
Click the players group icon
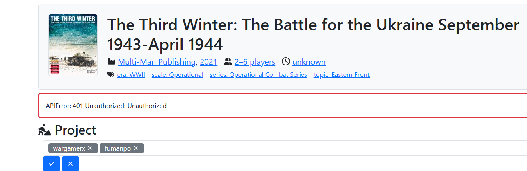pyautogui.click(x=228, y=62)
